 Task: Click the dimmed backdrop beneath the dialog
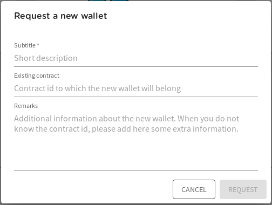pyautogui.click(x=136, y=204)
